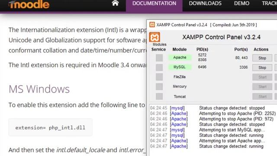
Task: Click log line 'Attempting to start MySQL app'
Action: click(207, 130)
